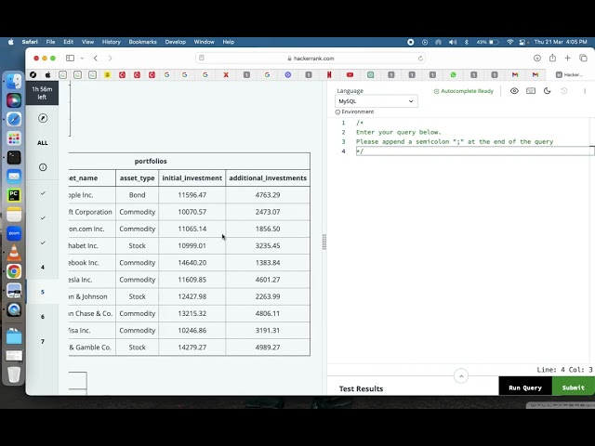
Task: Click Autocomplete Ready indicator
Action: (x=464, y=91)
